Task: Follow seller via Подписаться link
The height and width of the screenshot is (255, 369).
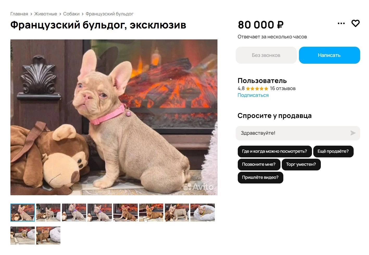Action: click(x=253, y=95)
